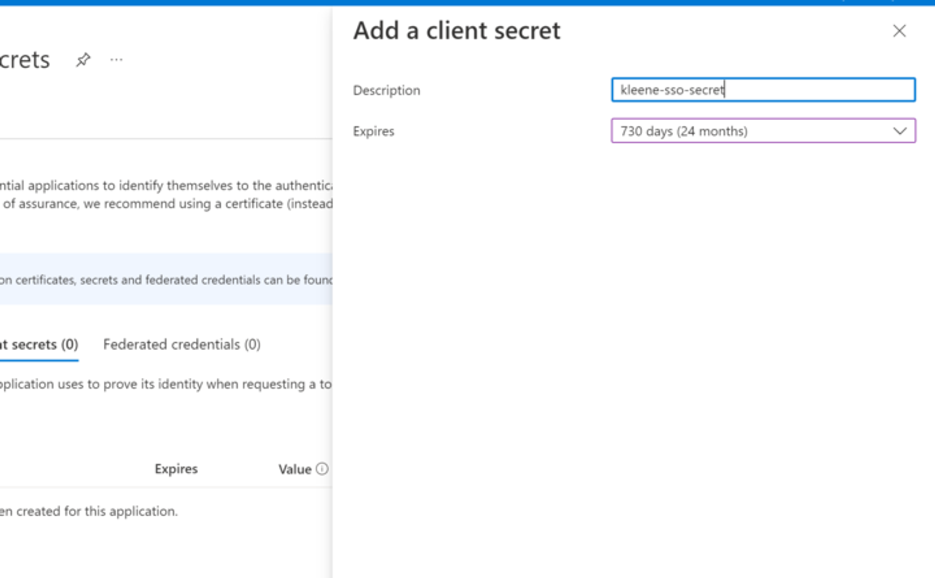Open the Federated credentials (0) tab

[182, 345]
